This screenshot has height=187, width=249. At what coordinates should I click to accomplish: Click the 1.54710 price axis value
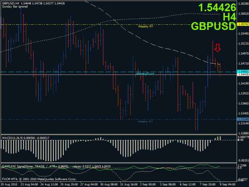(243, 63)
